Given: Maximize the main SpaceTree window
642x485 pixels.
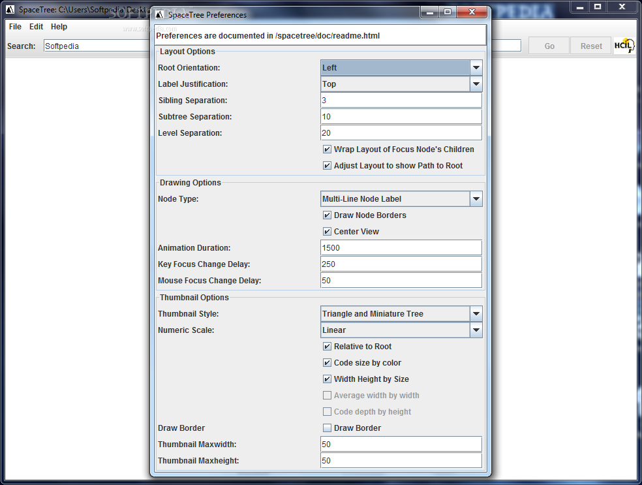Looking at the screenshot, I should pos(598,7).
